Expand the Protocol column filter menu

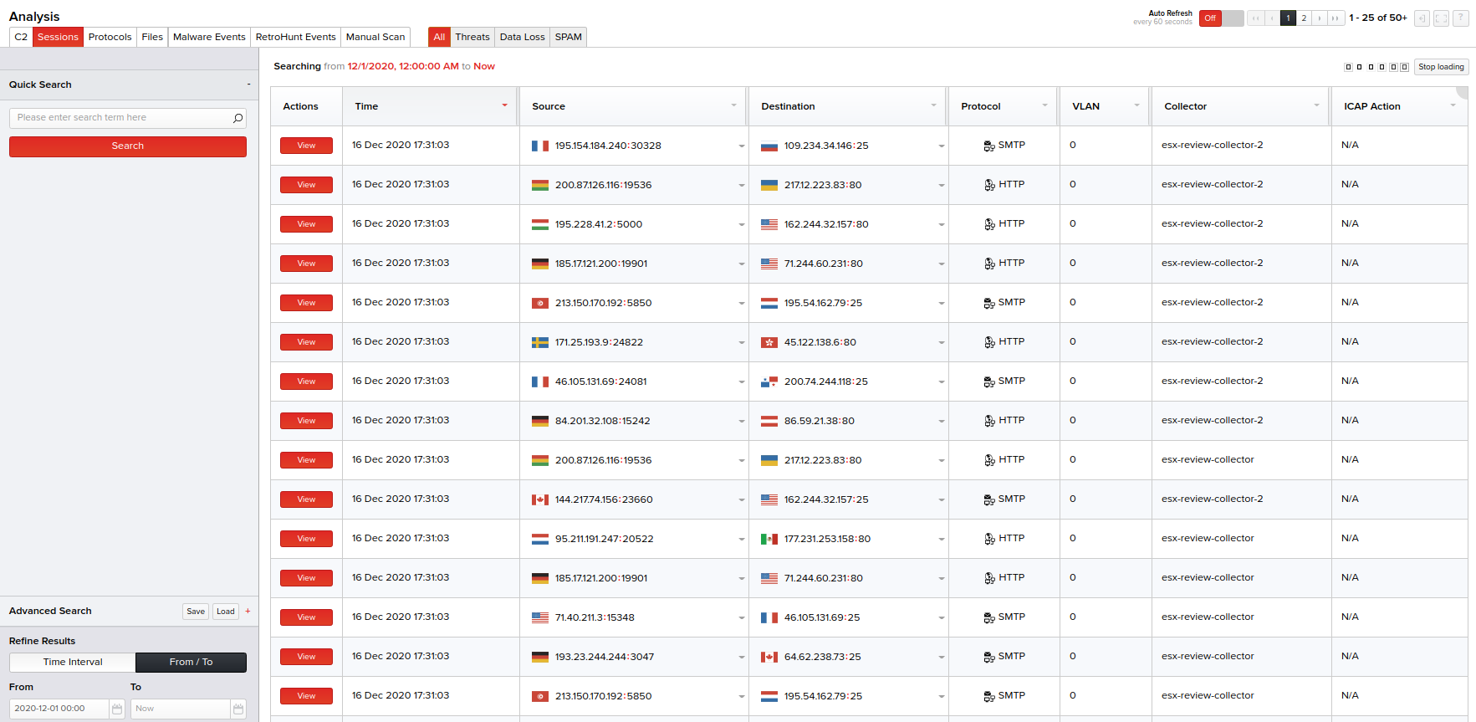click(1044, 105)
